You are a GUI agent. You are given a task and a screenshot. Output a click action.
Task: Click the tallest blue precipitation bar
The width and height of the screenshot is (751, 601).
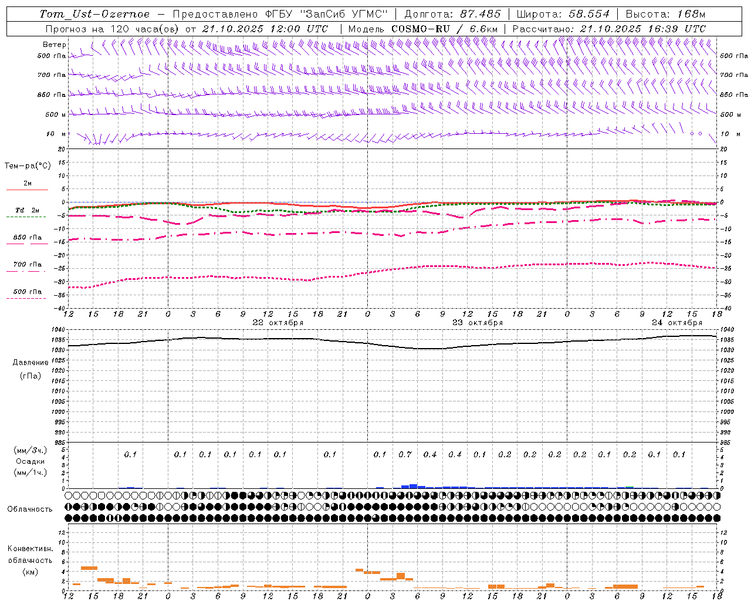pos(413,486)
